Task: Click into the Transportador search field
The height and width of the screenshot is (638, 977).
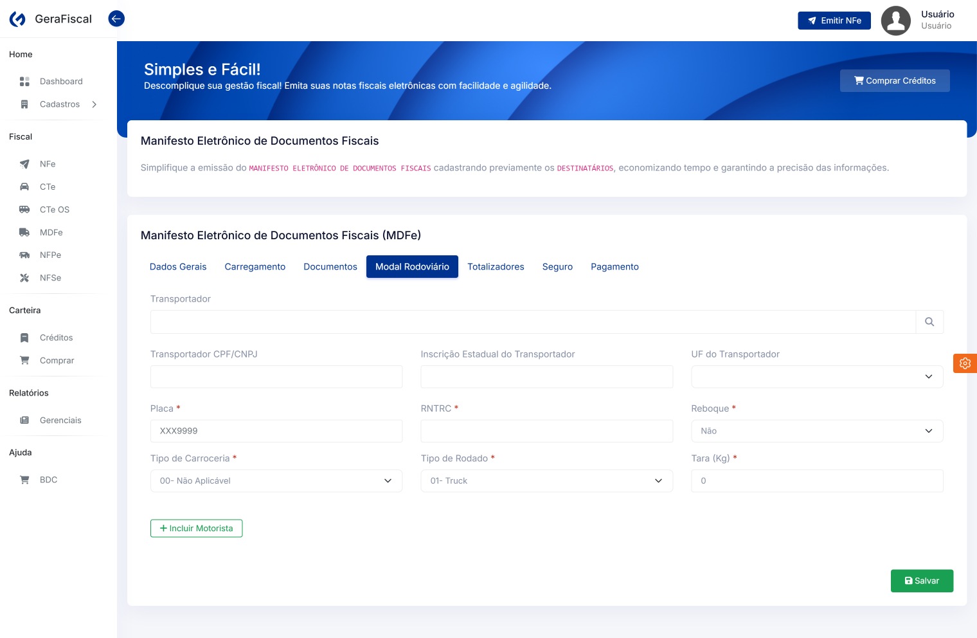Action: pyautogui.click(x=533, y=322)
